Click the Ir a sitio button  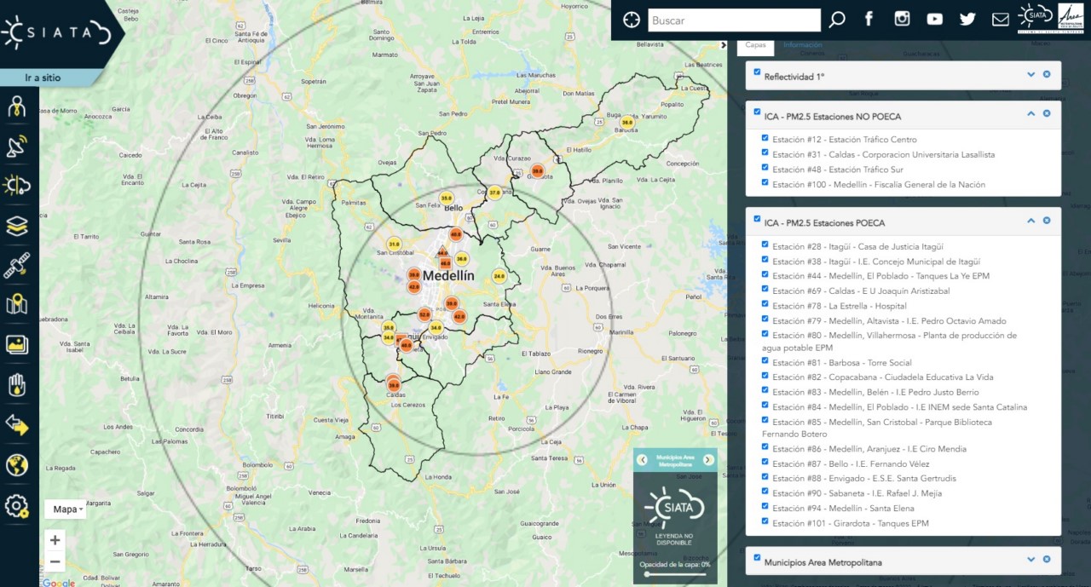pos(43,78)
